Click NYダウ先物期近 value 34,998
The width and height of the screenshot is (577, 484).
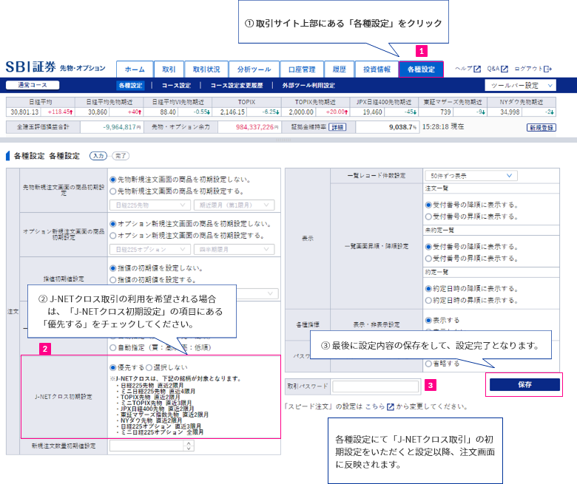pos(510,112)
